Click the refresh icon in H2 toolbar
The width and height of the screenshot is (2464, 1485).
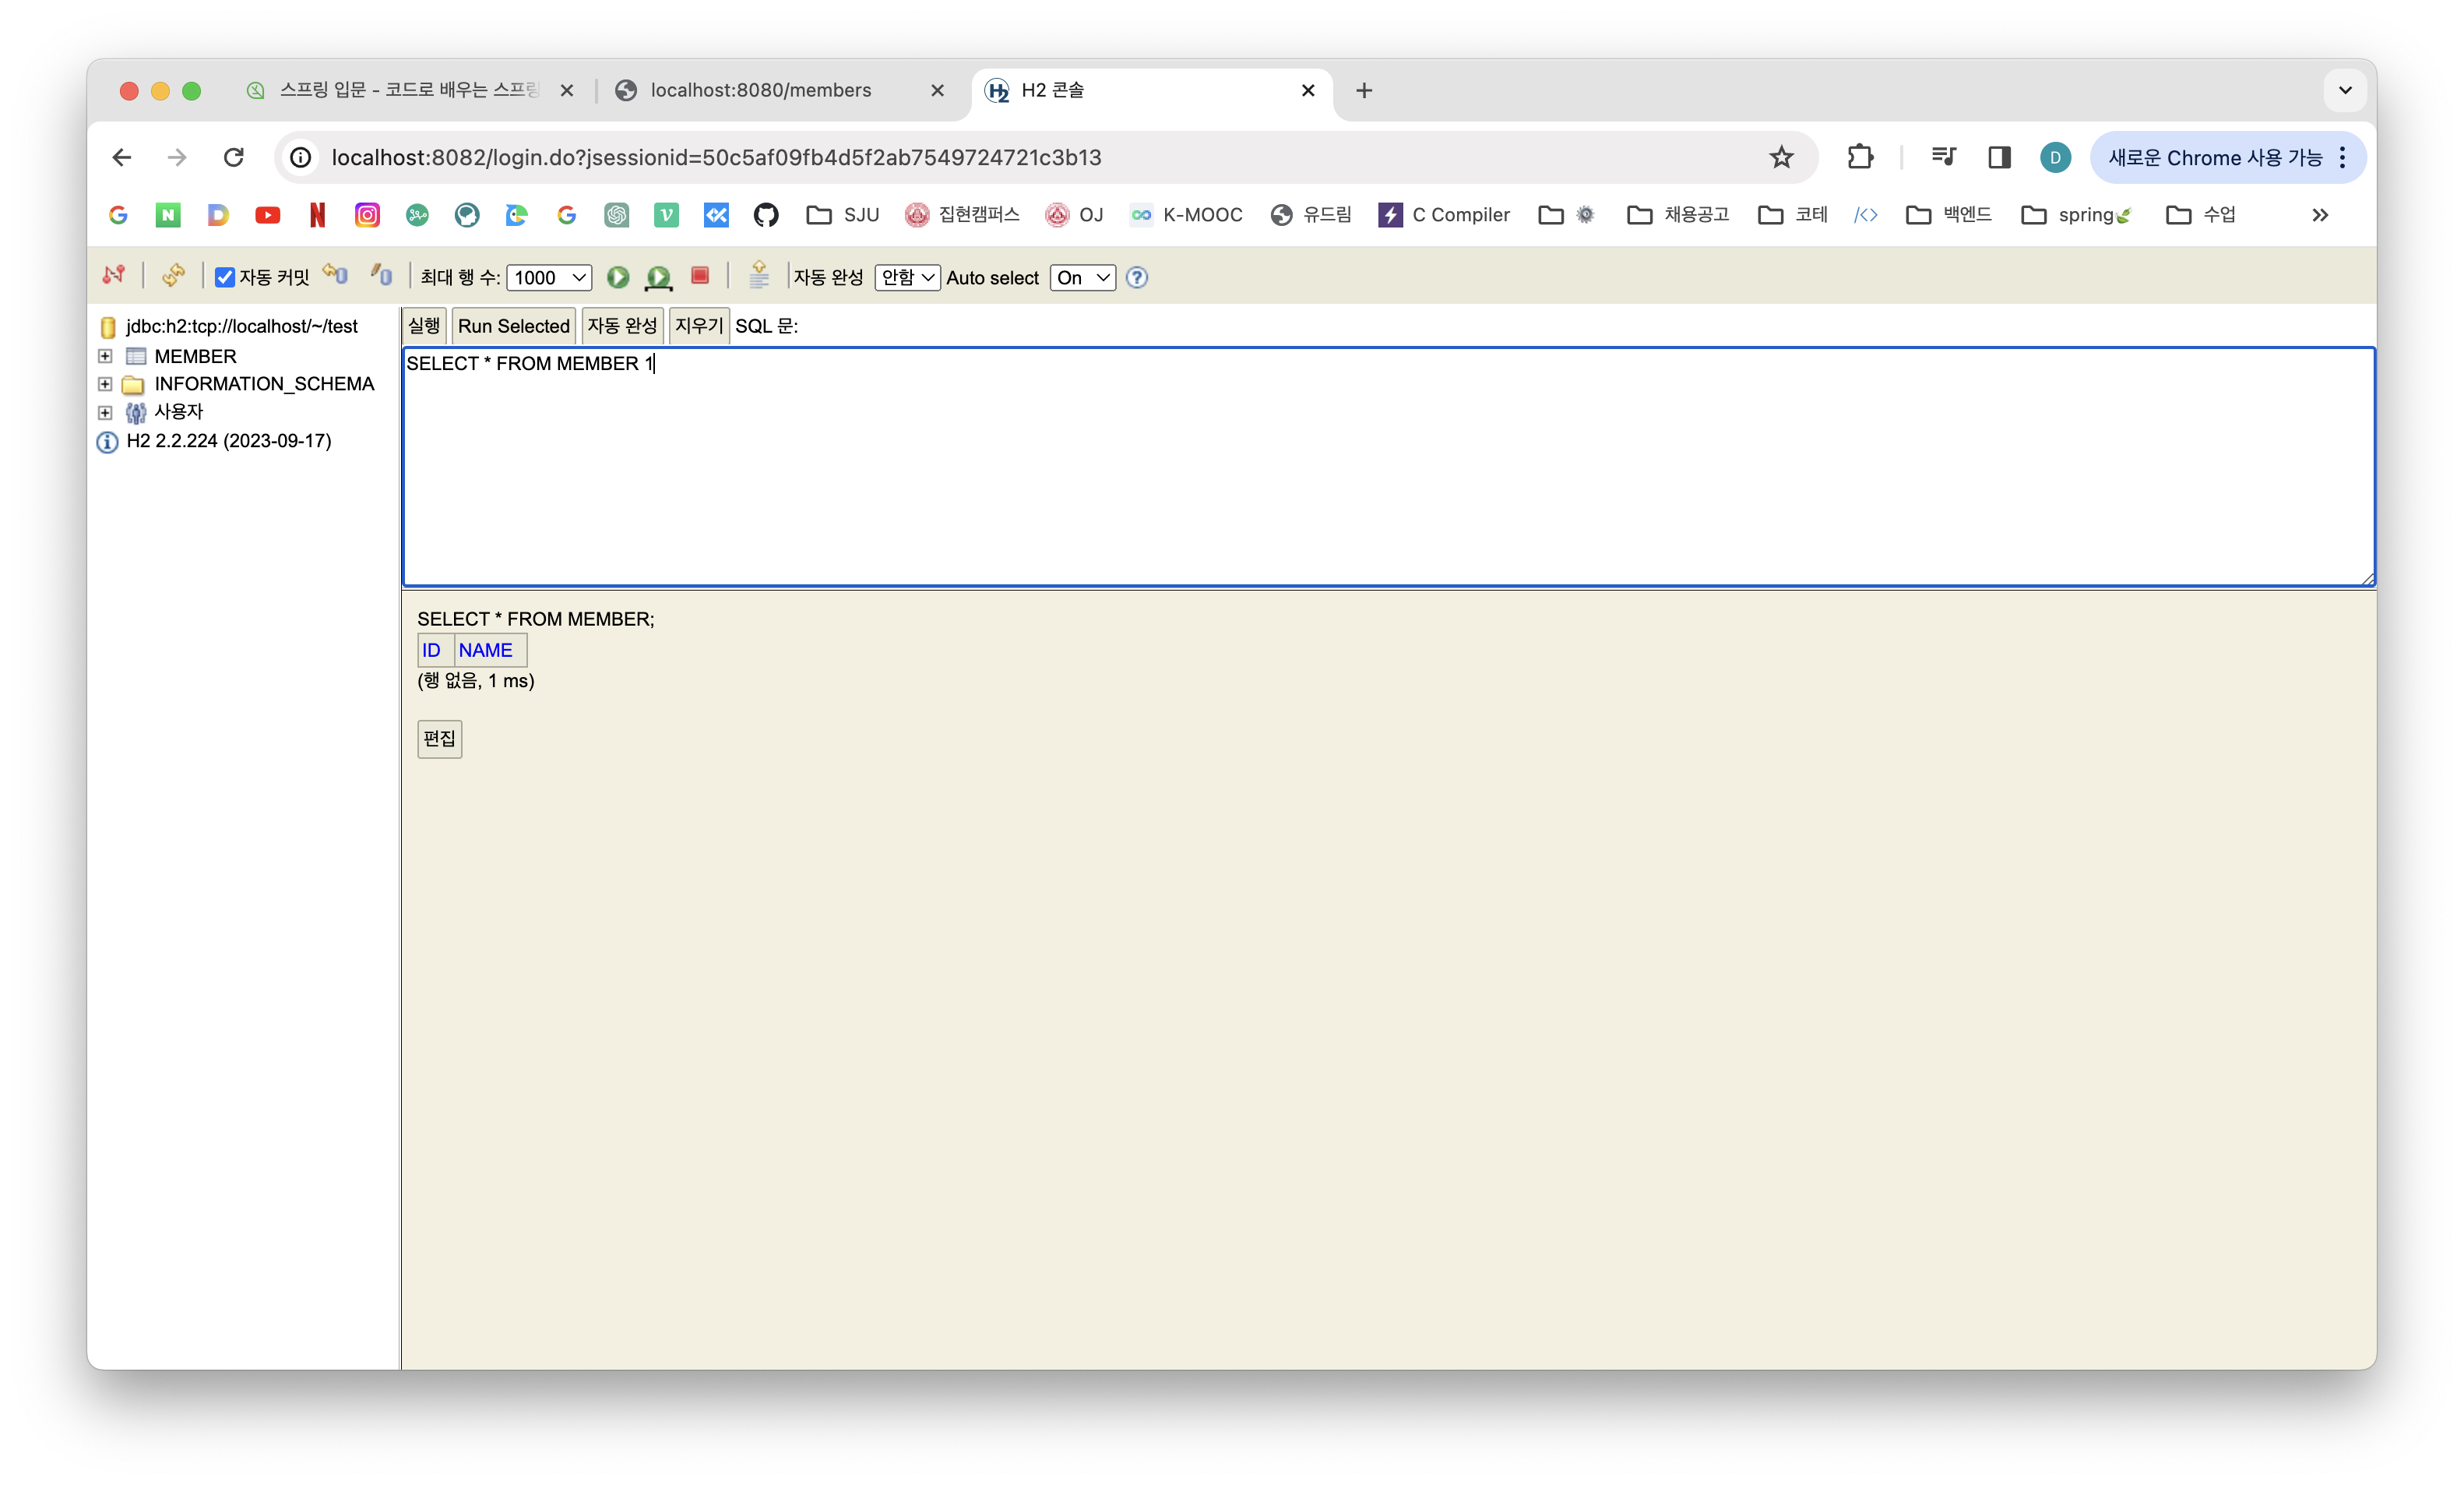pos(173,275)
